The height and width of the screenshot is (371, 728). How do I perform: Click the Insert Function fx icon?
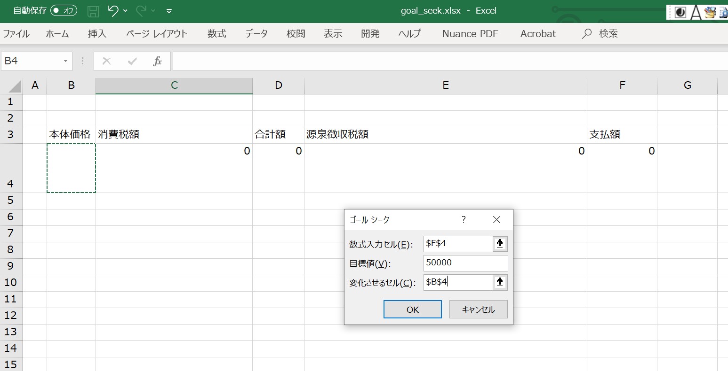(158, 61)
